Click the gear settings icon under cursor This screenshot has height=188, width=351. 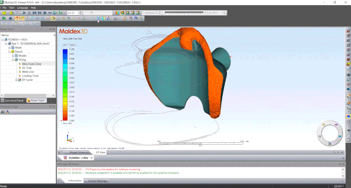98,19
